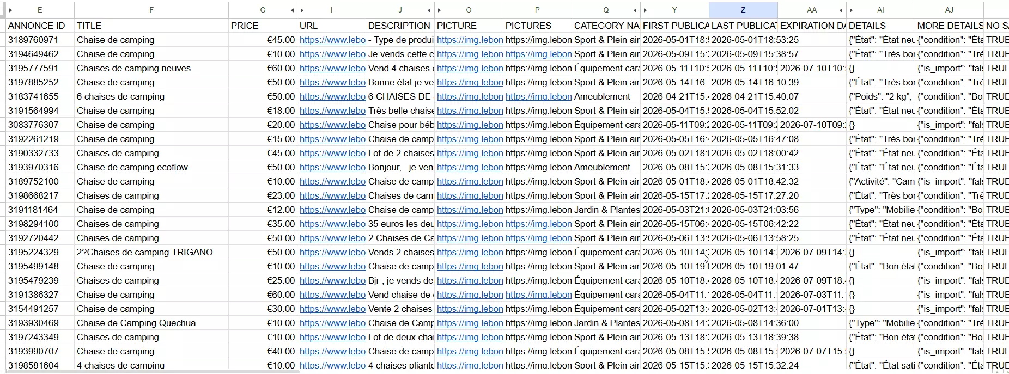This screenshot has width=1009, height=374.
Task: Open PICTURES link in 6 chaises de camping row
Action: (x=538, y=96)
